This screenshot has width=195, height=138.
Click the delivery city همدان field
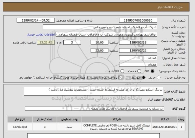pyautogui.click(x=138, y=64)
